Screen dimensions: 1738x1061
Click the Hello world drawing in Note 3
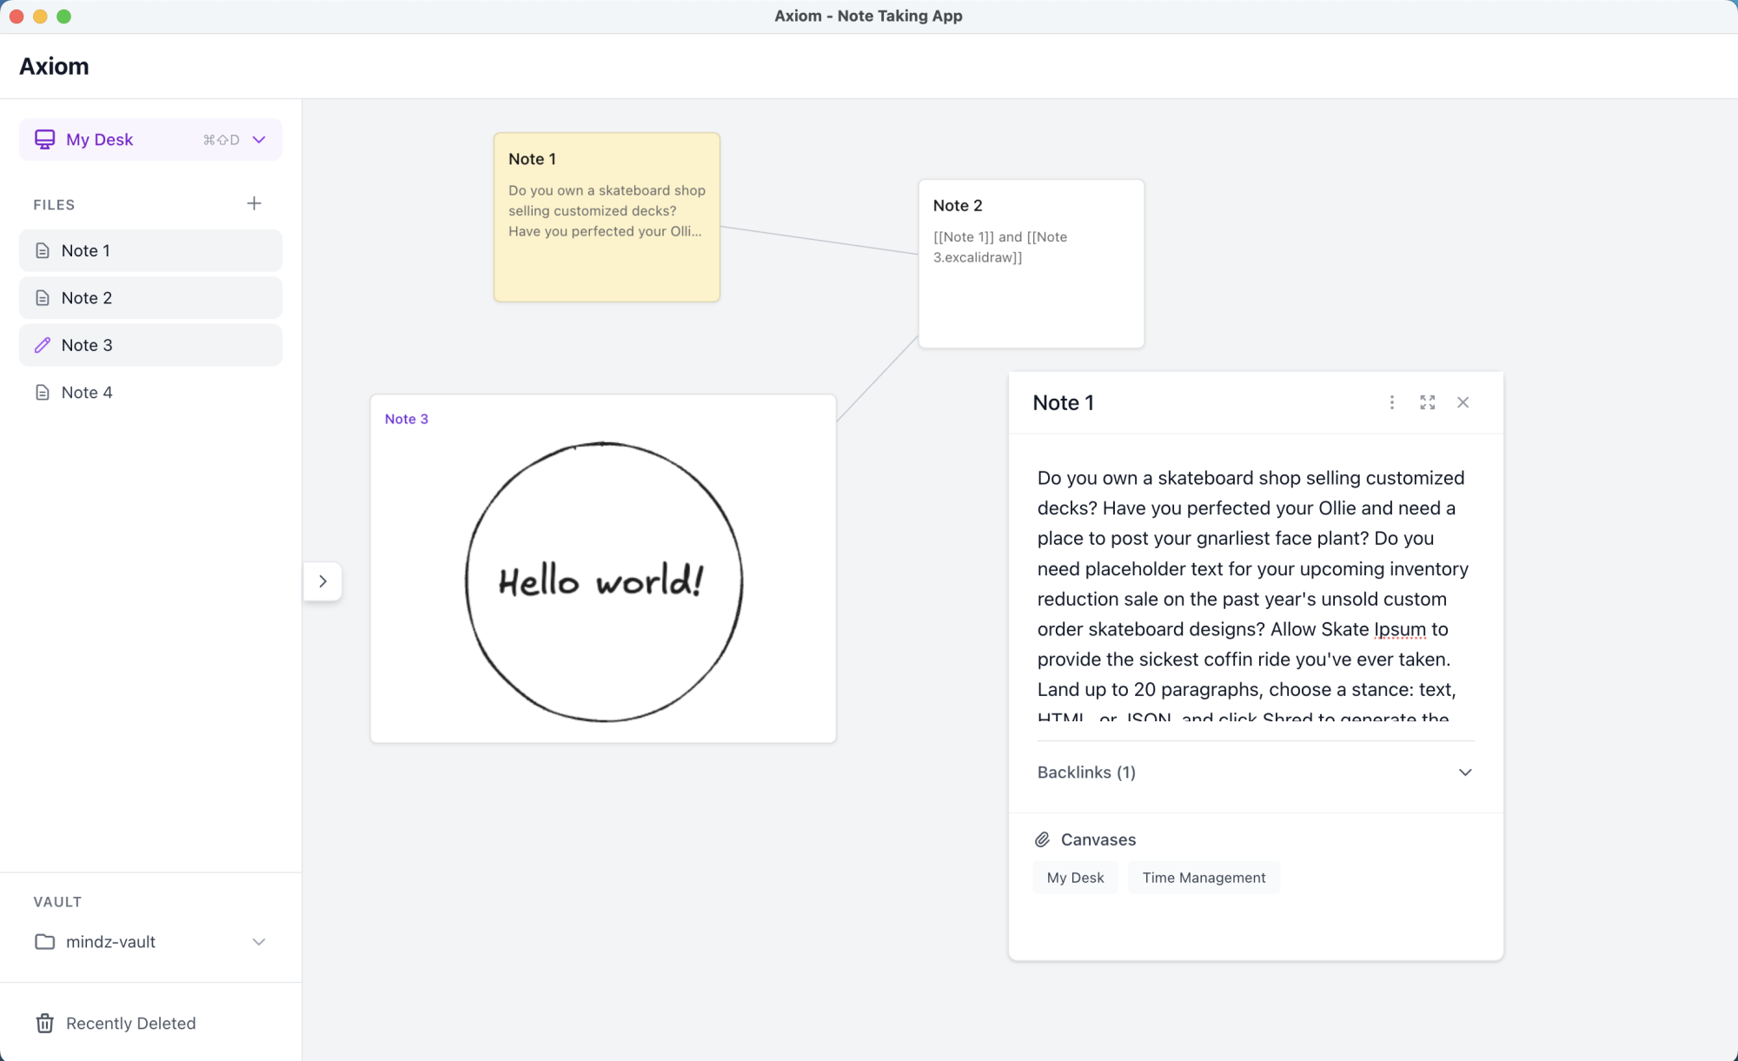tap(603, 581)
